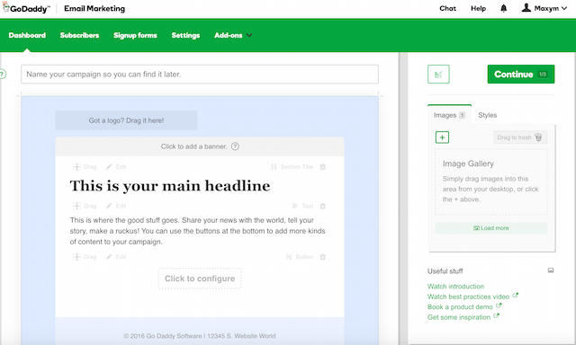Open Watch best practices video link
The height and width of the screenshot is (345, 576).
tap(468, 296)
